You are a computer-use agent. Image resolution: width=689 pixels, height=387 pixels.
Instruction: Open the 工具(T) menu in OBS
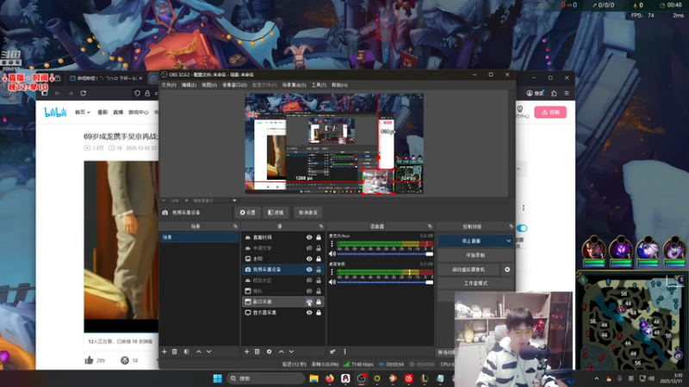point(319,85)
